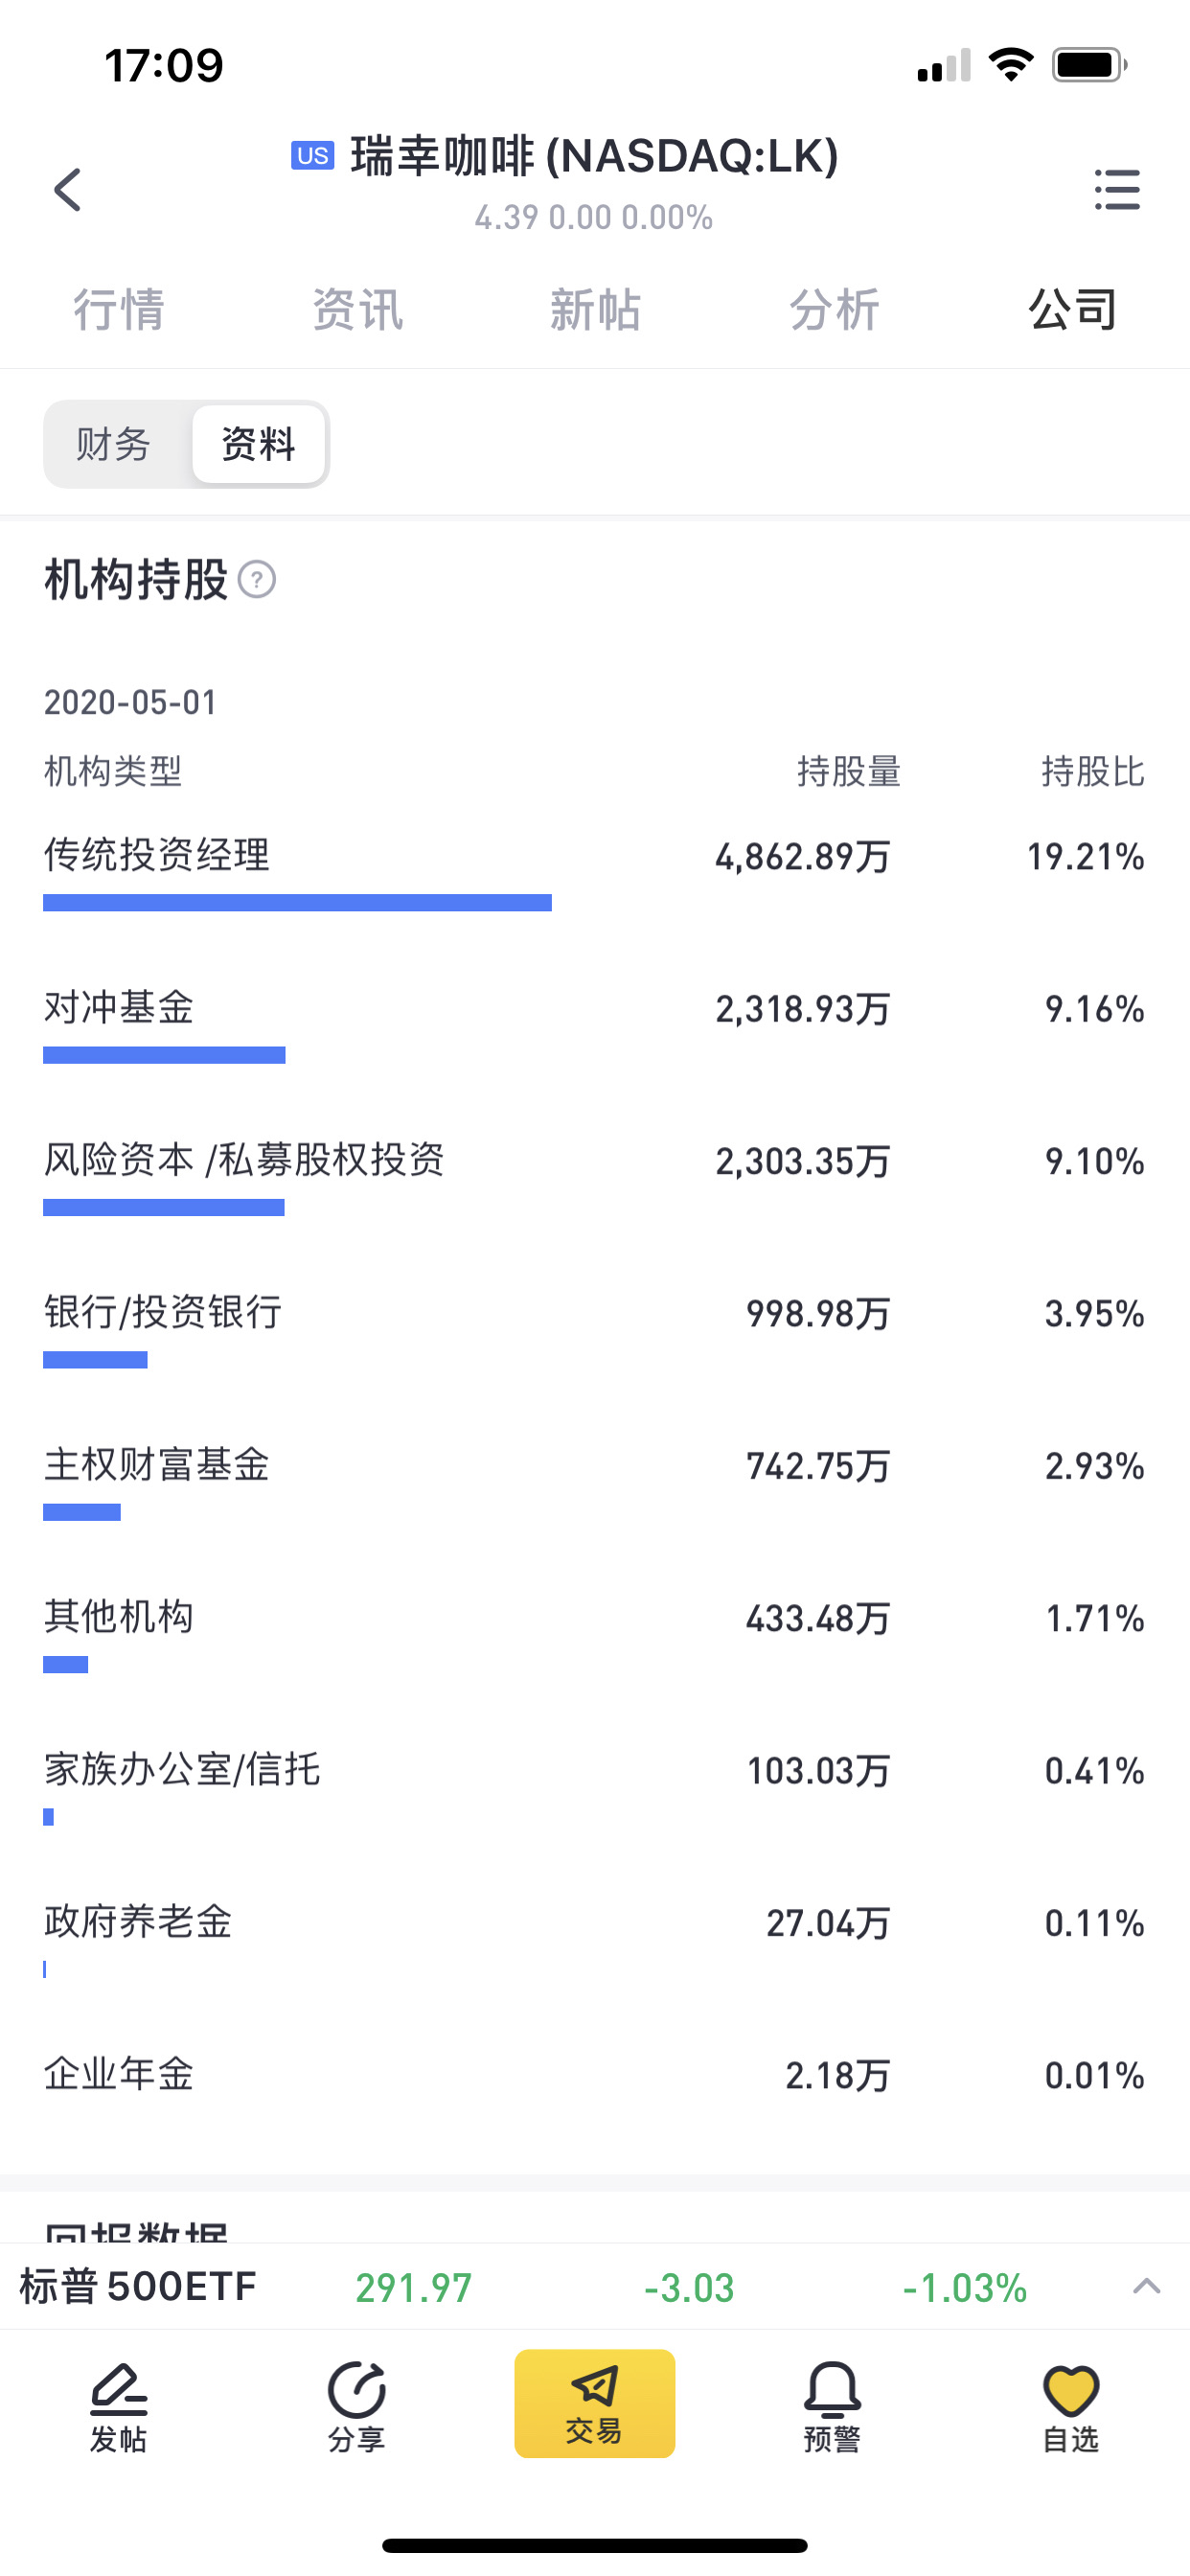1190x2576 pixels.
Task: Tap the US market badge icon
Action: pos(312,156)
